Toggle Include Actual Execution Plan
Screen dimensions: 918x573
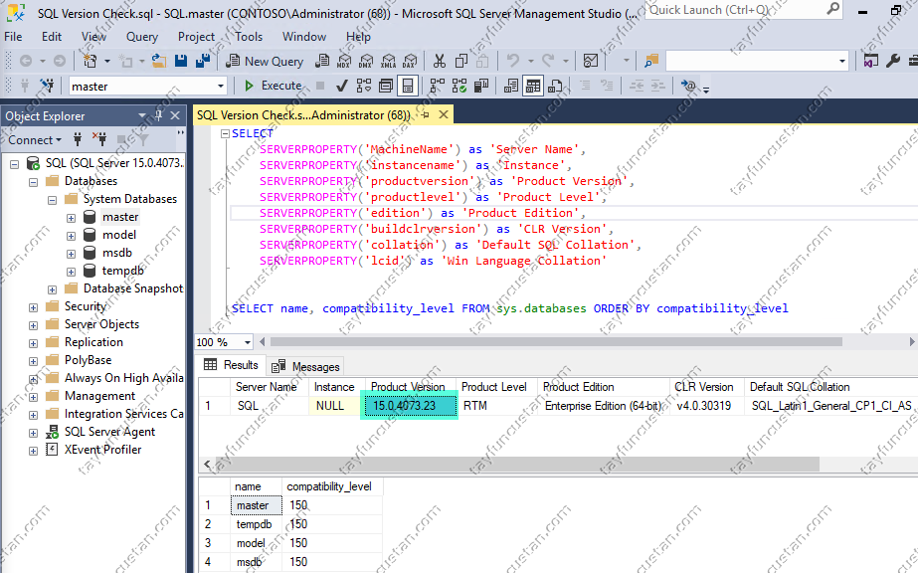(438, 86)
